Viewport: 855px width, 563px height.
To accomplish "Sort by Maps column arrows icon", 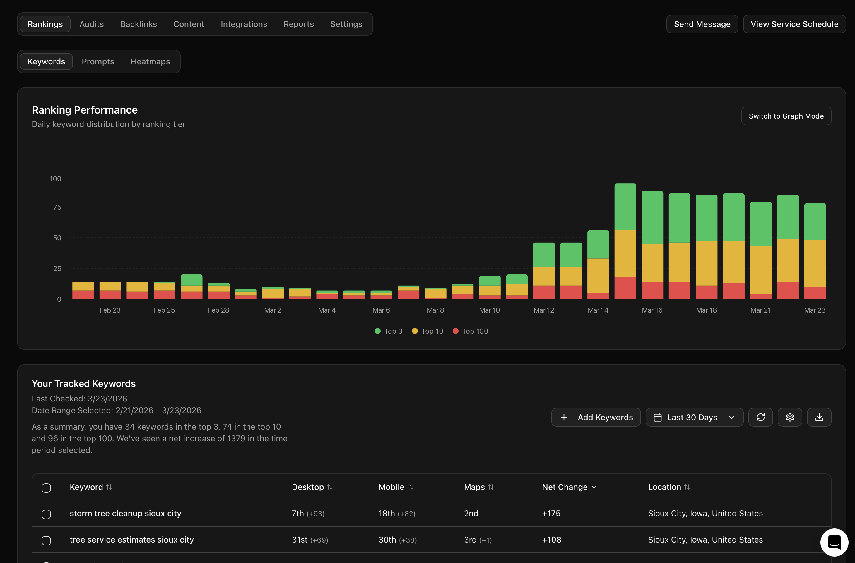I will coord(491,487).
